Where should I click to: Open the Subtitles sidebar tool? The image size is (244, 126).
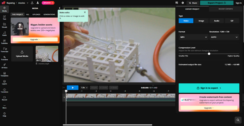pyautogui.click(x=4, y=42)
